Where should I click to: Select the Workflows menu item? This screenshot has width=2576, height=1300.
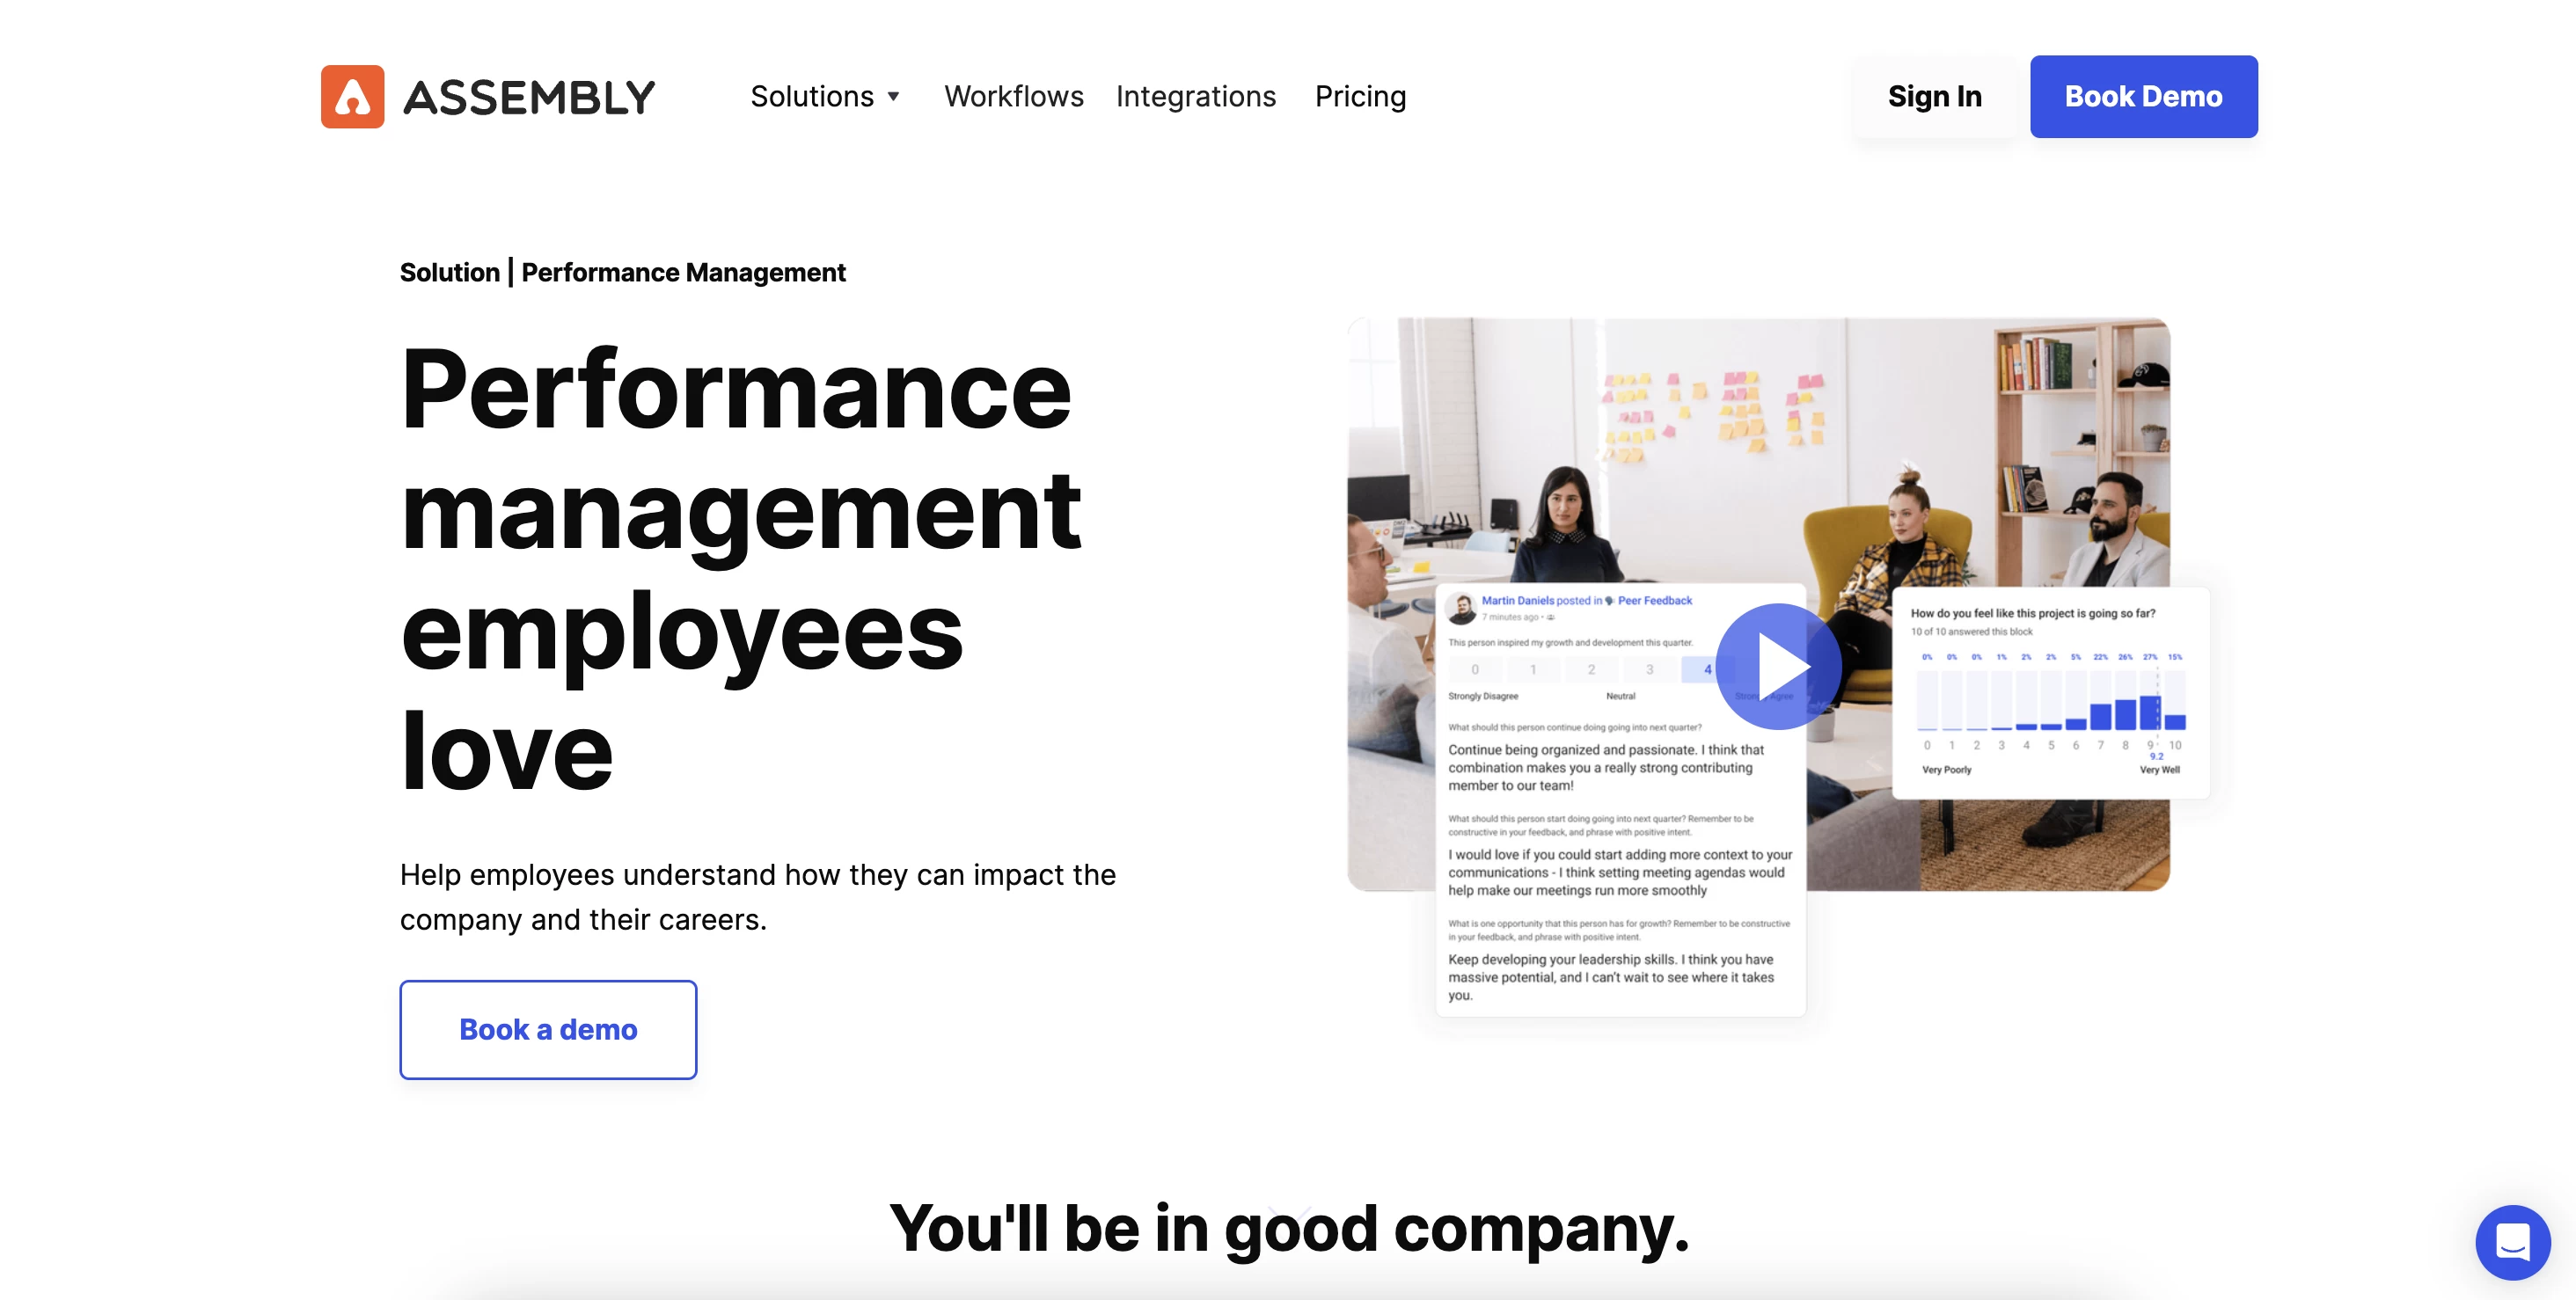pyautogui.click(x=1014, y=94)
